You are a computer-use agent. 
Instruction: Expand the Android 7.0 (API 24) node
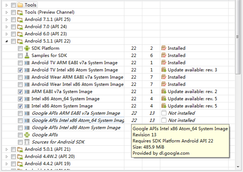click(x=6, y=27)
